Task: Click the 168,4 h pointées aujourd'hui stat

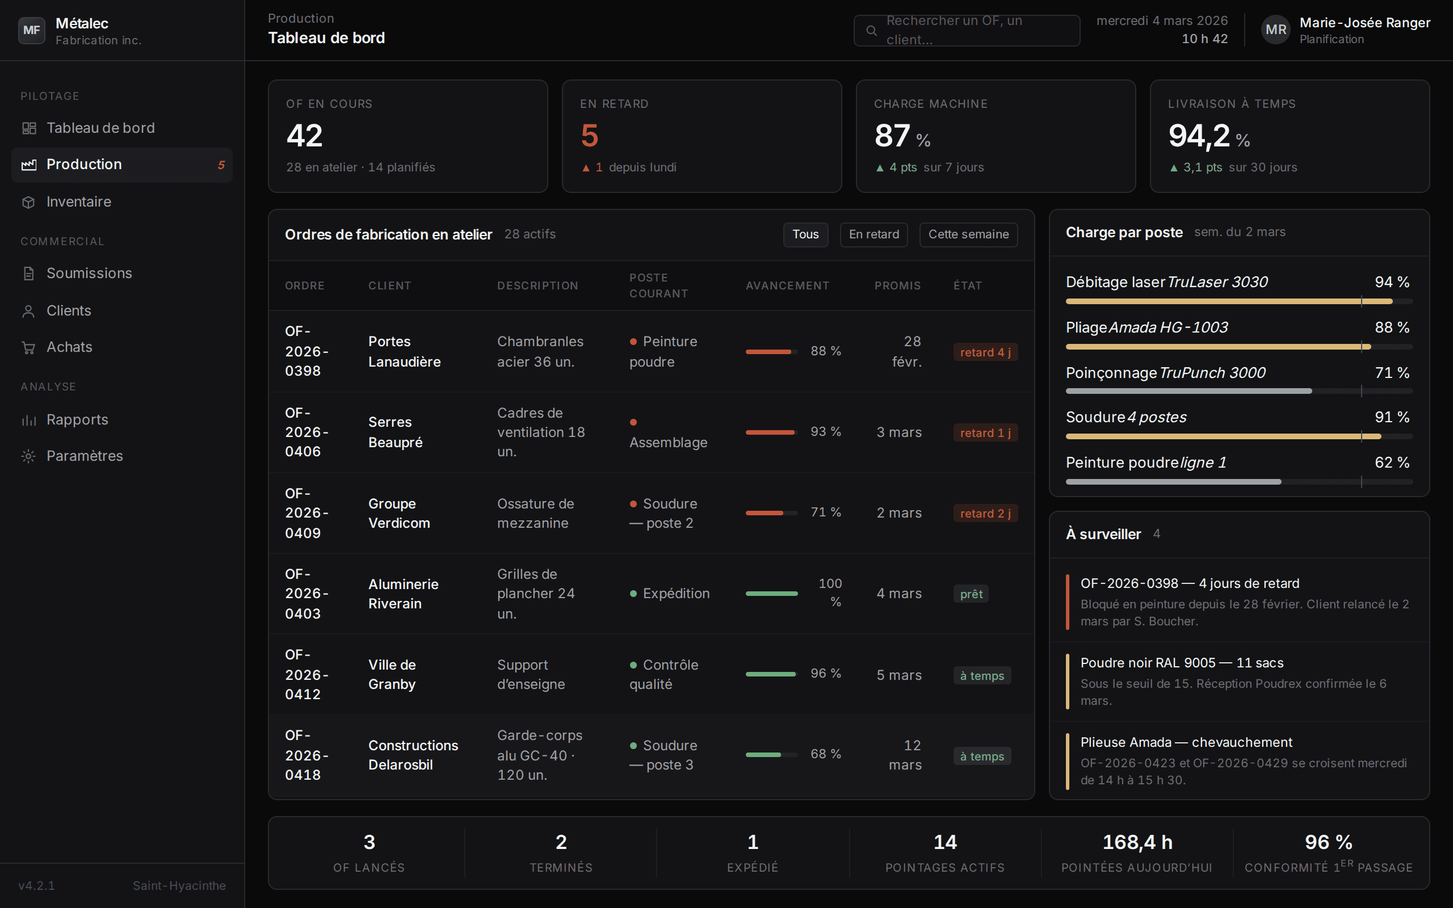Action: point(1137,853)
